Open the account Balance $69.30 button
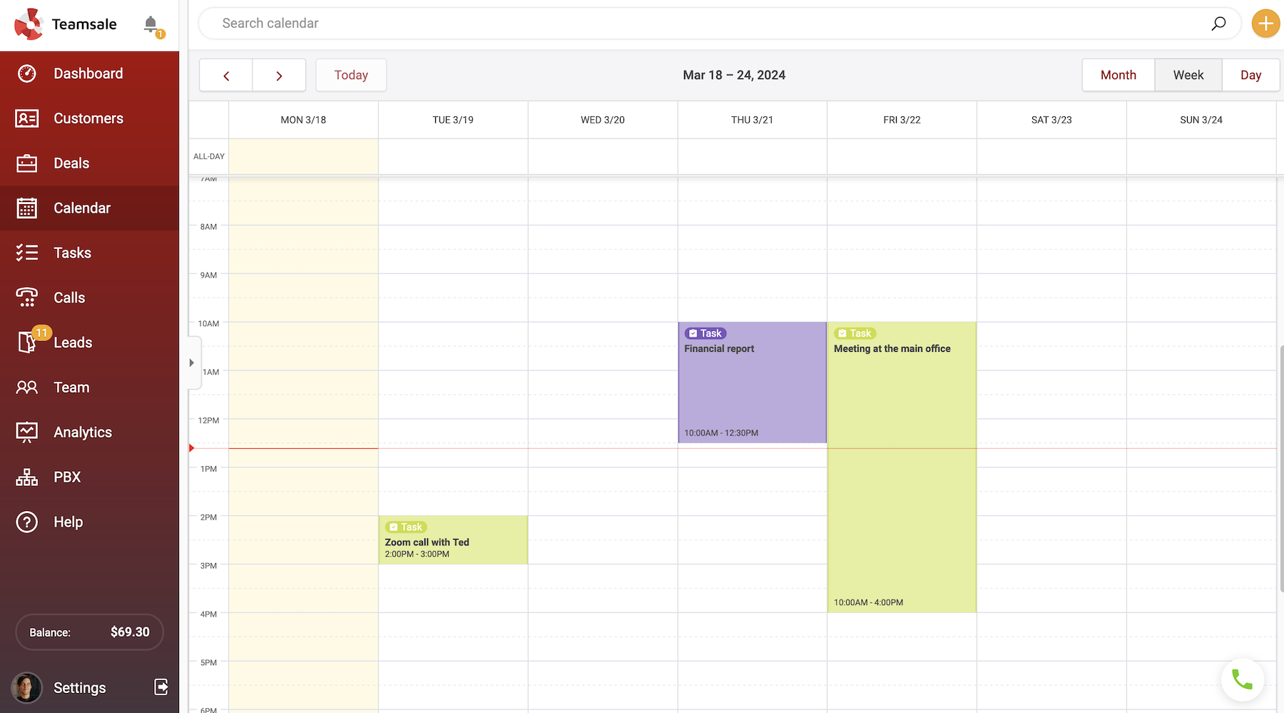 coord(89,632)
